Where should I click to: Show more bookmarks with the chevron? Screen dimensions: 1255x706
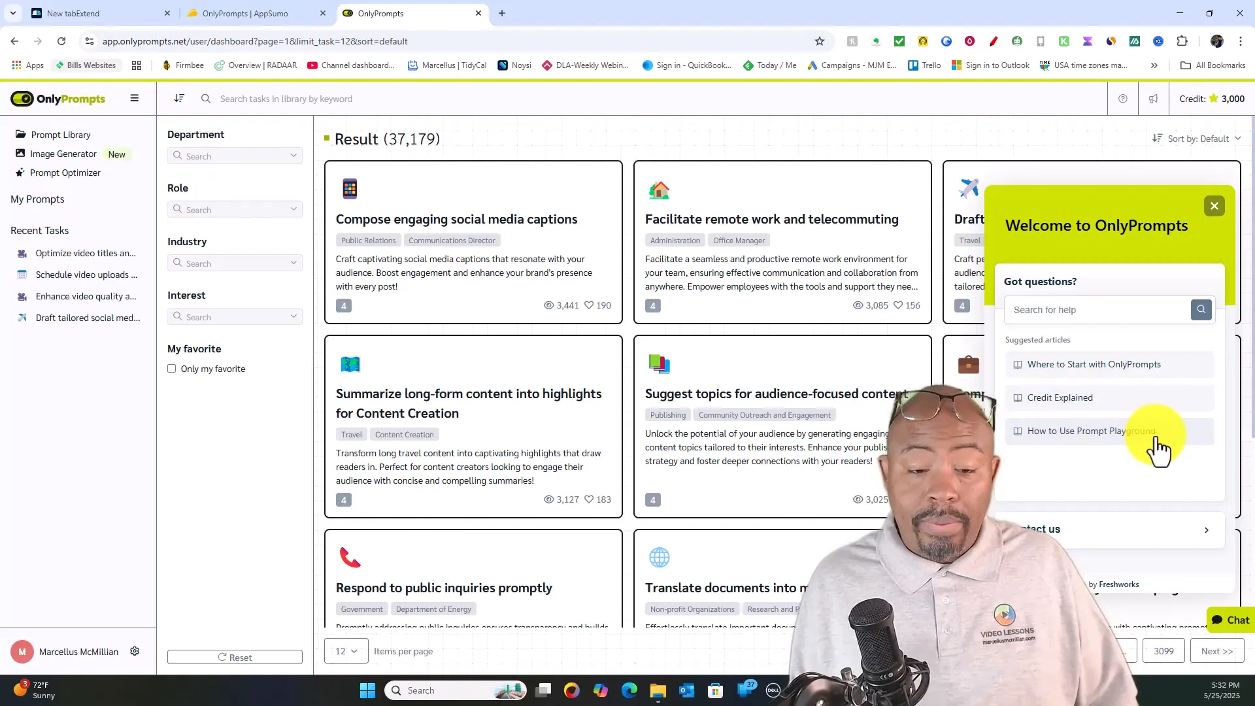click(1154, 65)
